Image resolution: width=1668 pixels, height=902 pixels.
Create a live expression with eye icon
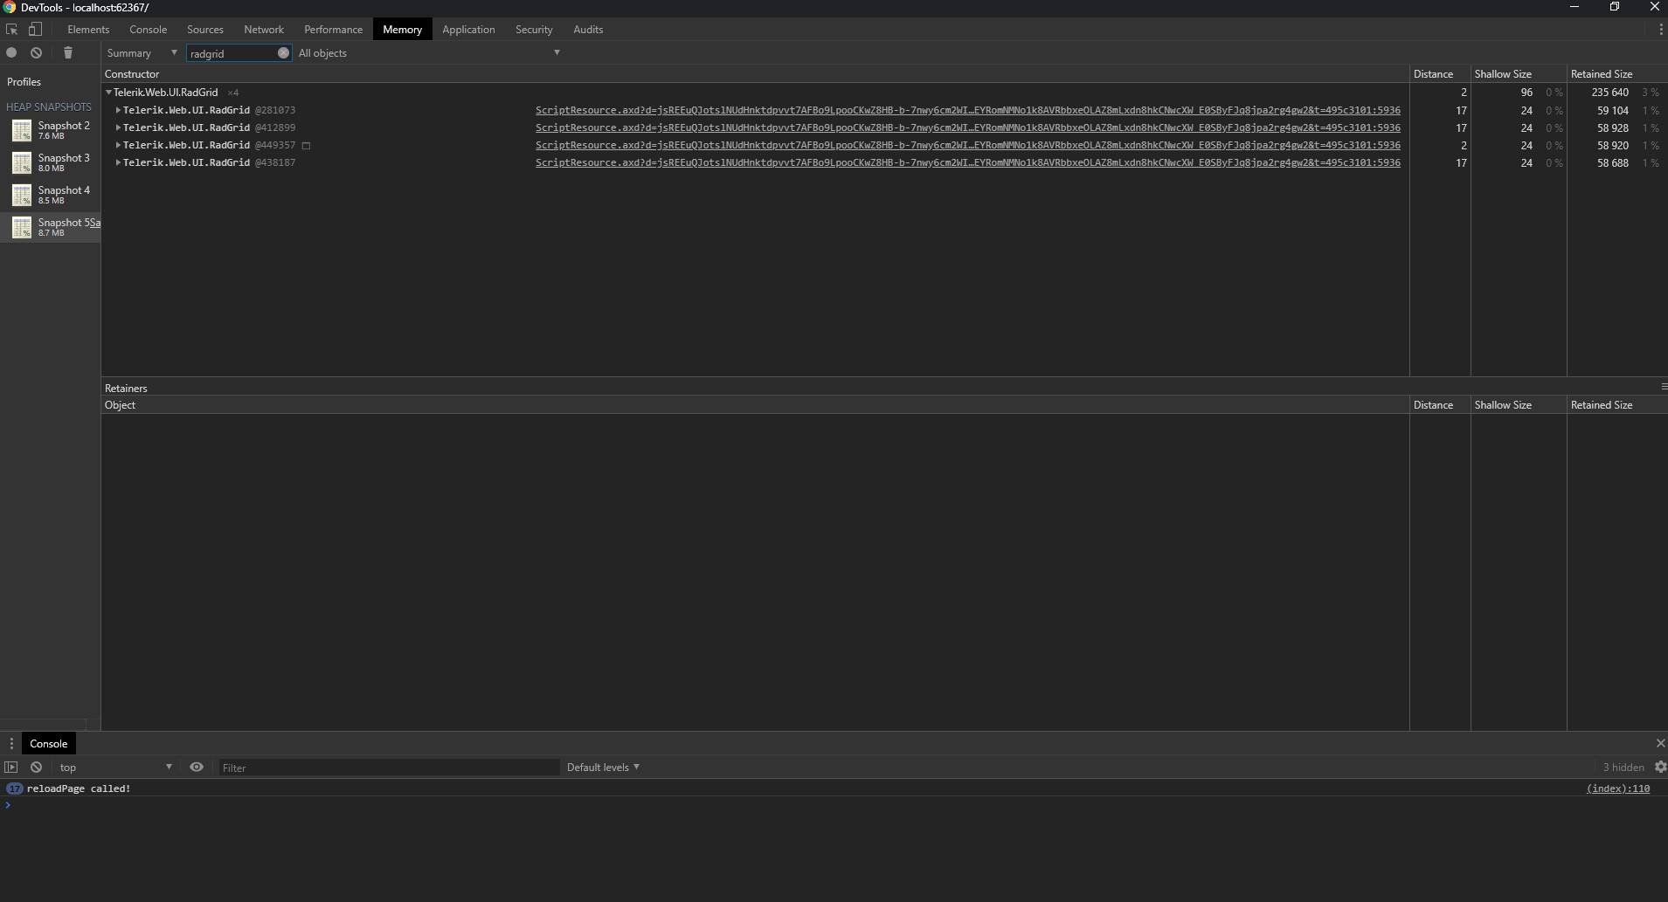click(197, 768)
